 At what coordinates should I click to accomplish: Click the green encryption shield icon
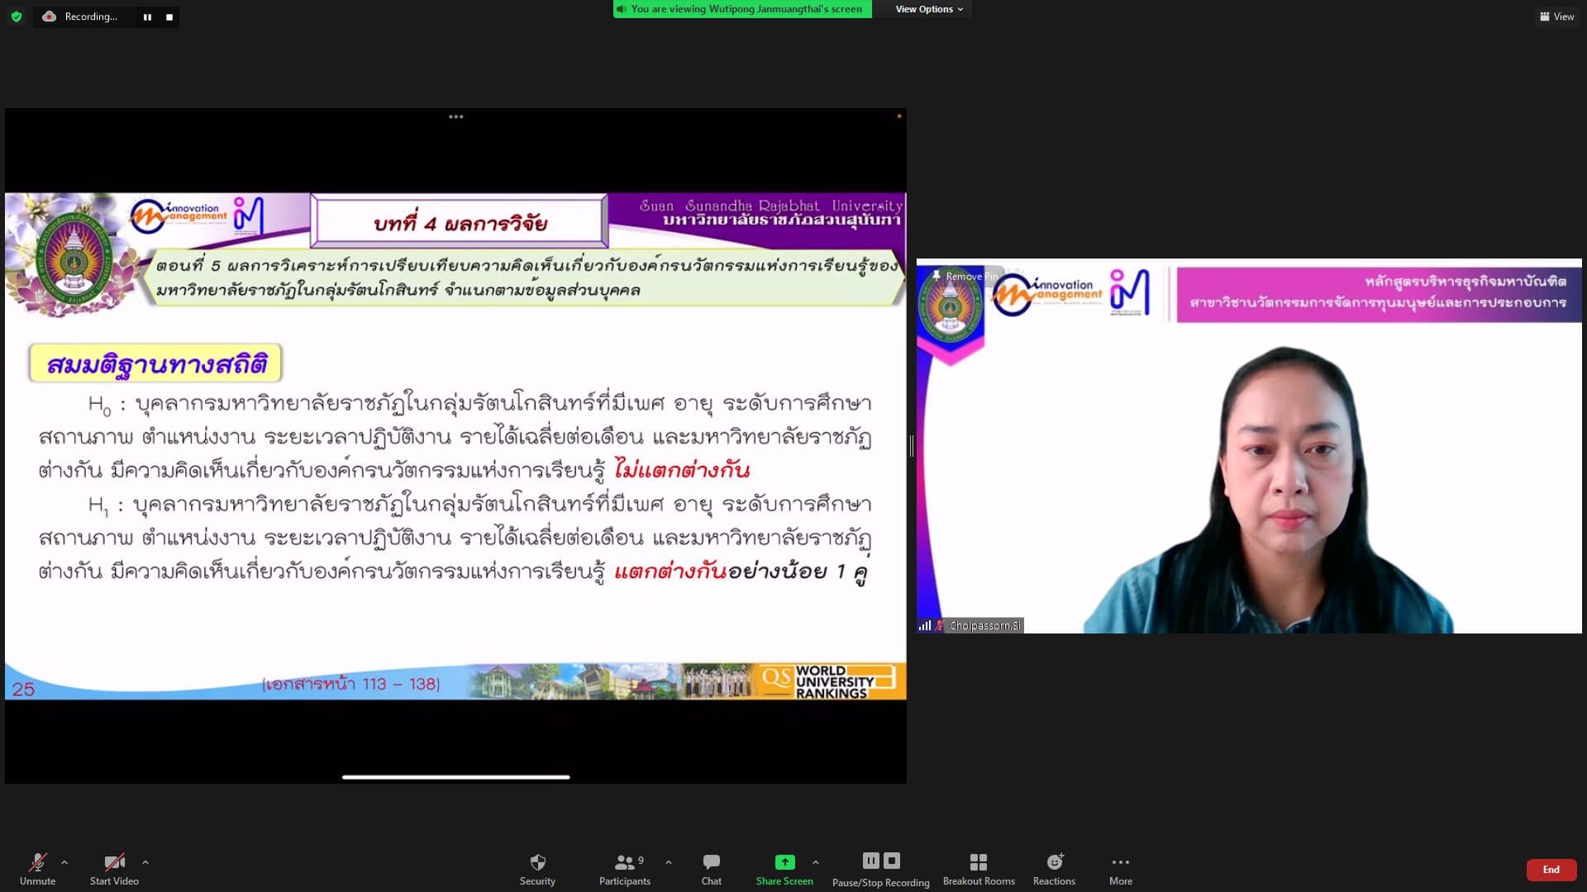[17, 17]
